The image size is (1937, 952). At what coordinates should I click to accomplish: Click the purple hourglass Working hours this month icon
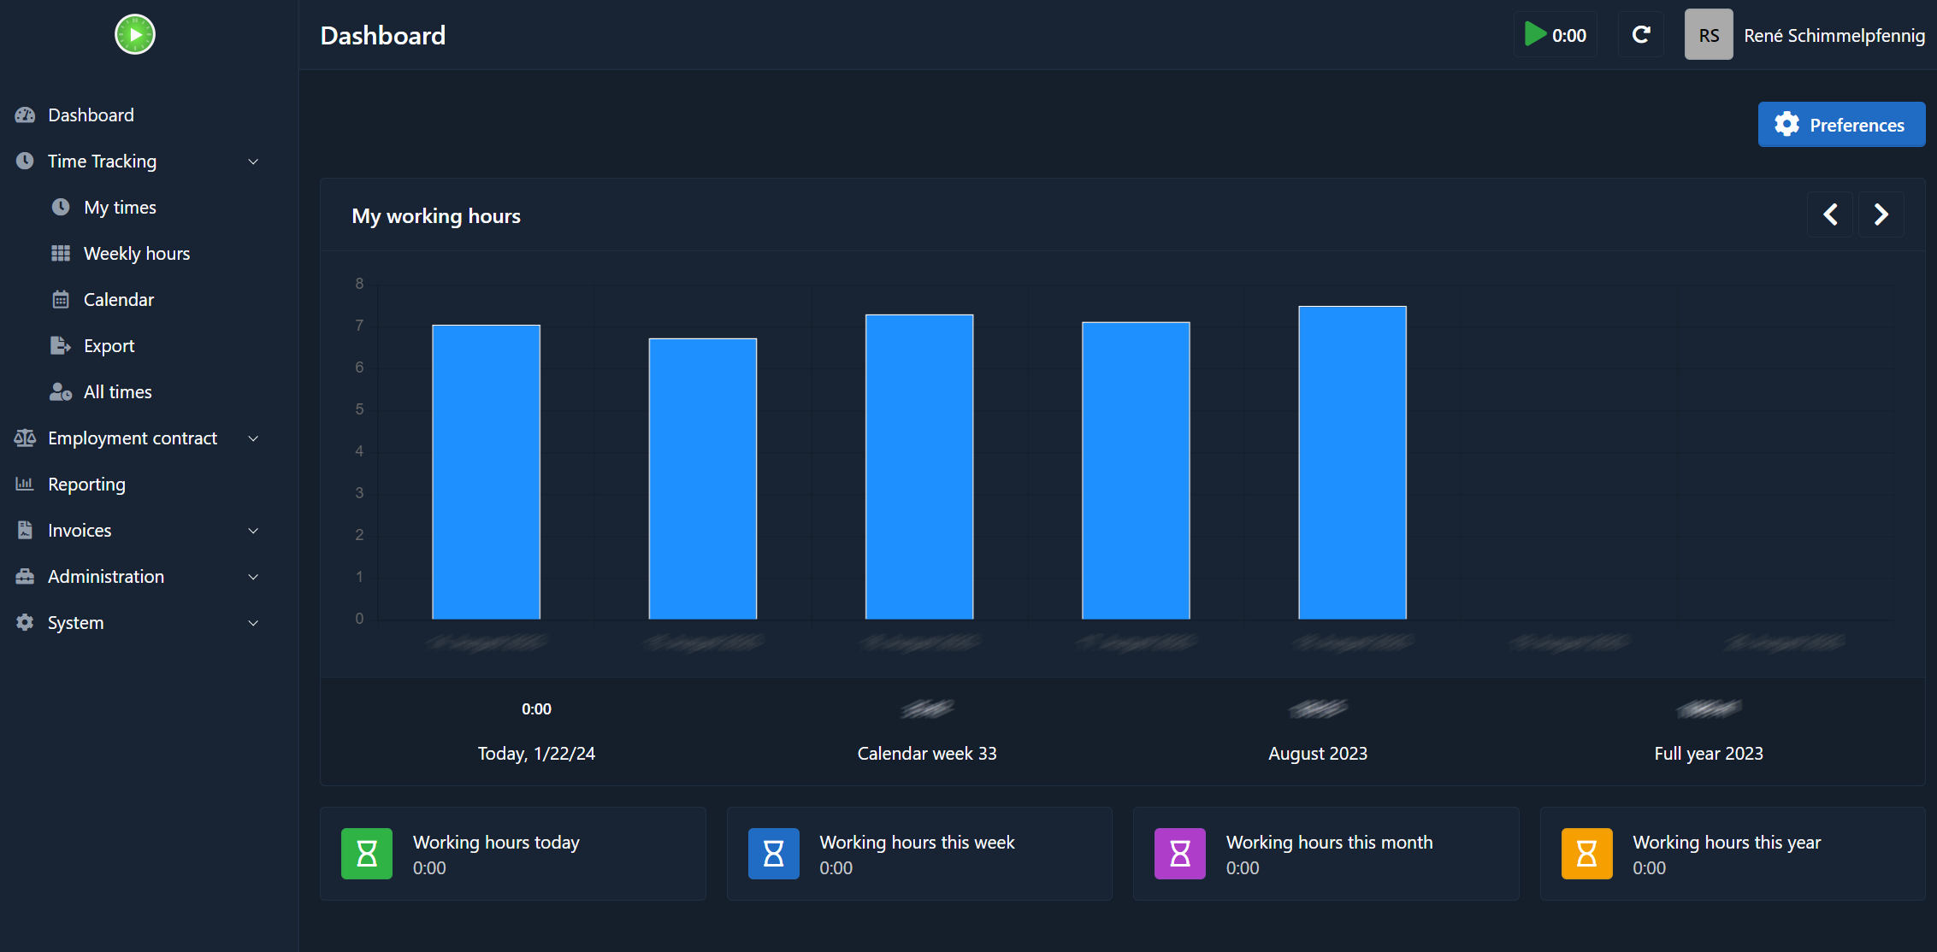click(1179, 853)
